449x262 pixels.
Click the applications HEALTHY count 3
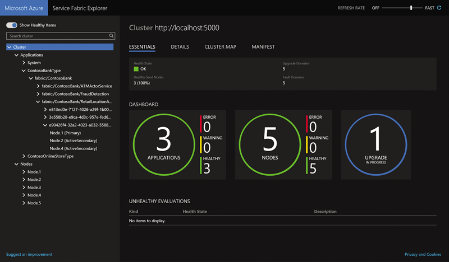pyautogui.click(x=207, y=169)
